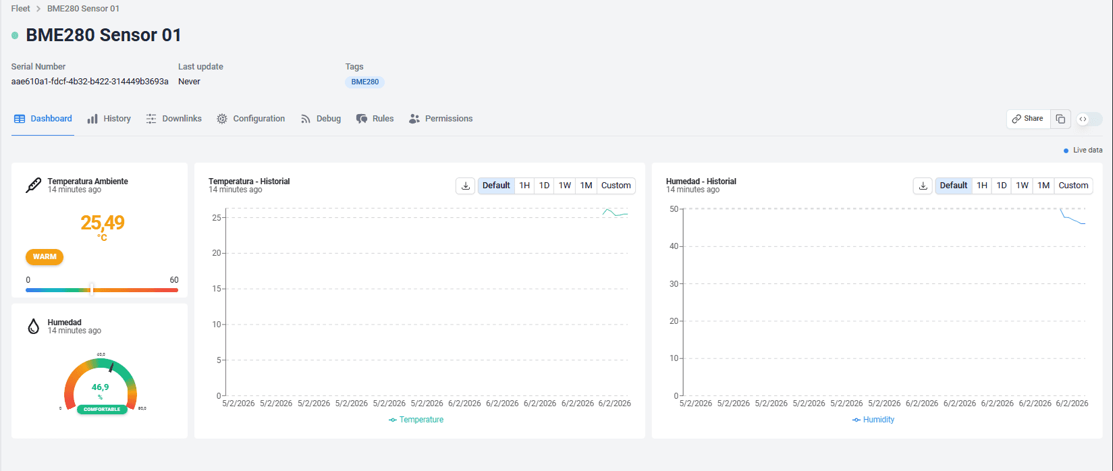
Task: Open the History tab
Action: click(109, 119)
